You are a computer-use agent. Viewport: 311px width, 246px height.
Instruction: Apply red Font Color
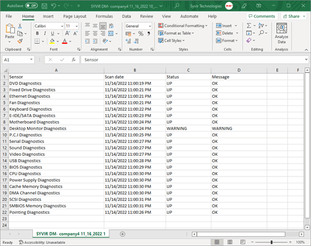65,41
